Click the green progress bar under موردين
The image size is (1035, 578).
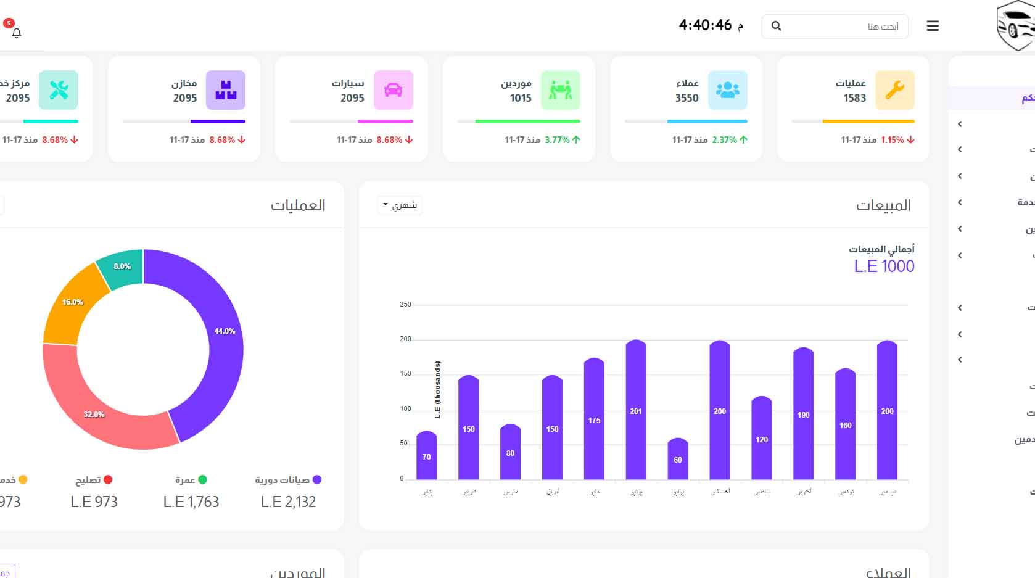pyautogui.click(x=528, y=122)
